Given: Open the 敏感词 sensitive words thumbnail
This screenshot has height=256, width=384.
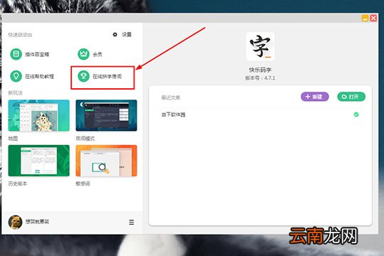Looking at the screenshot, I should tap(106, 161).
